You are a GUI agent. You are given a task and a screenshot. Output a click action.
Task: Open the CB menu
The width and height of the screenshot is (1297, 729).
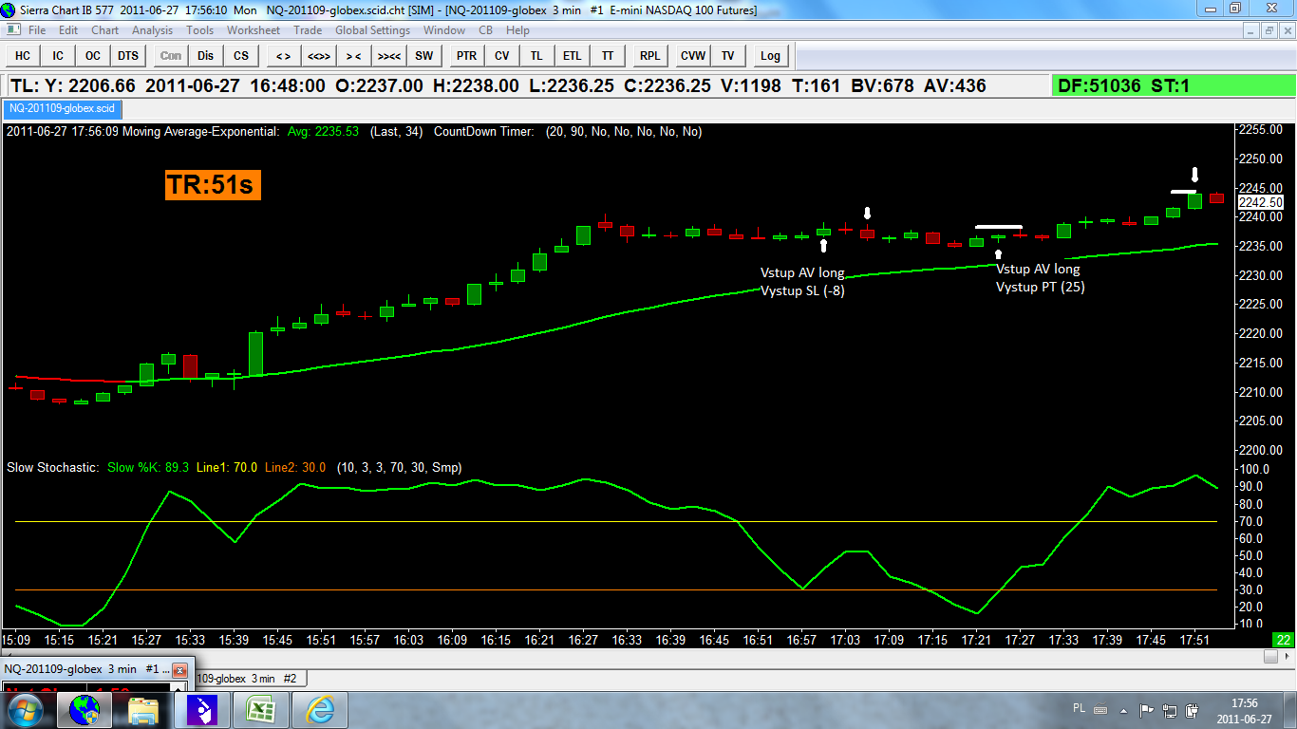485,30
